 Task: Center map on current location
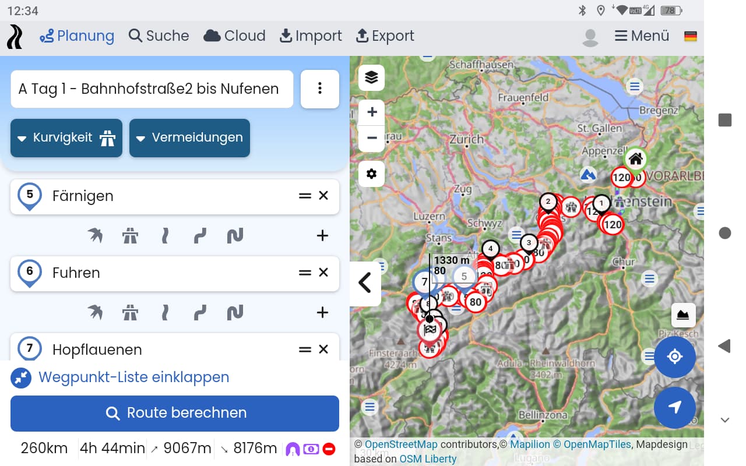tap(674, 356)
